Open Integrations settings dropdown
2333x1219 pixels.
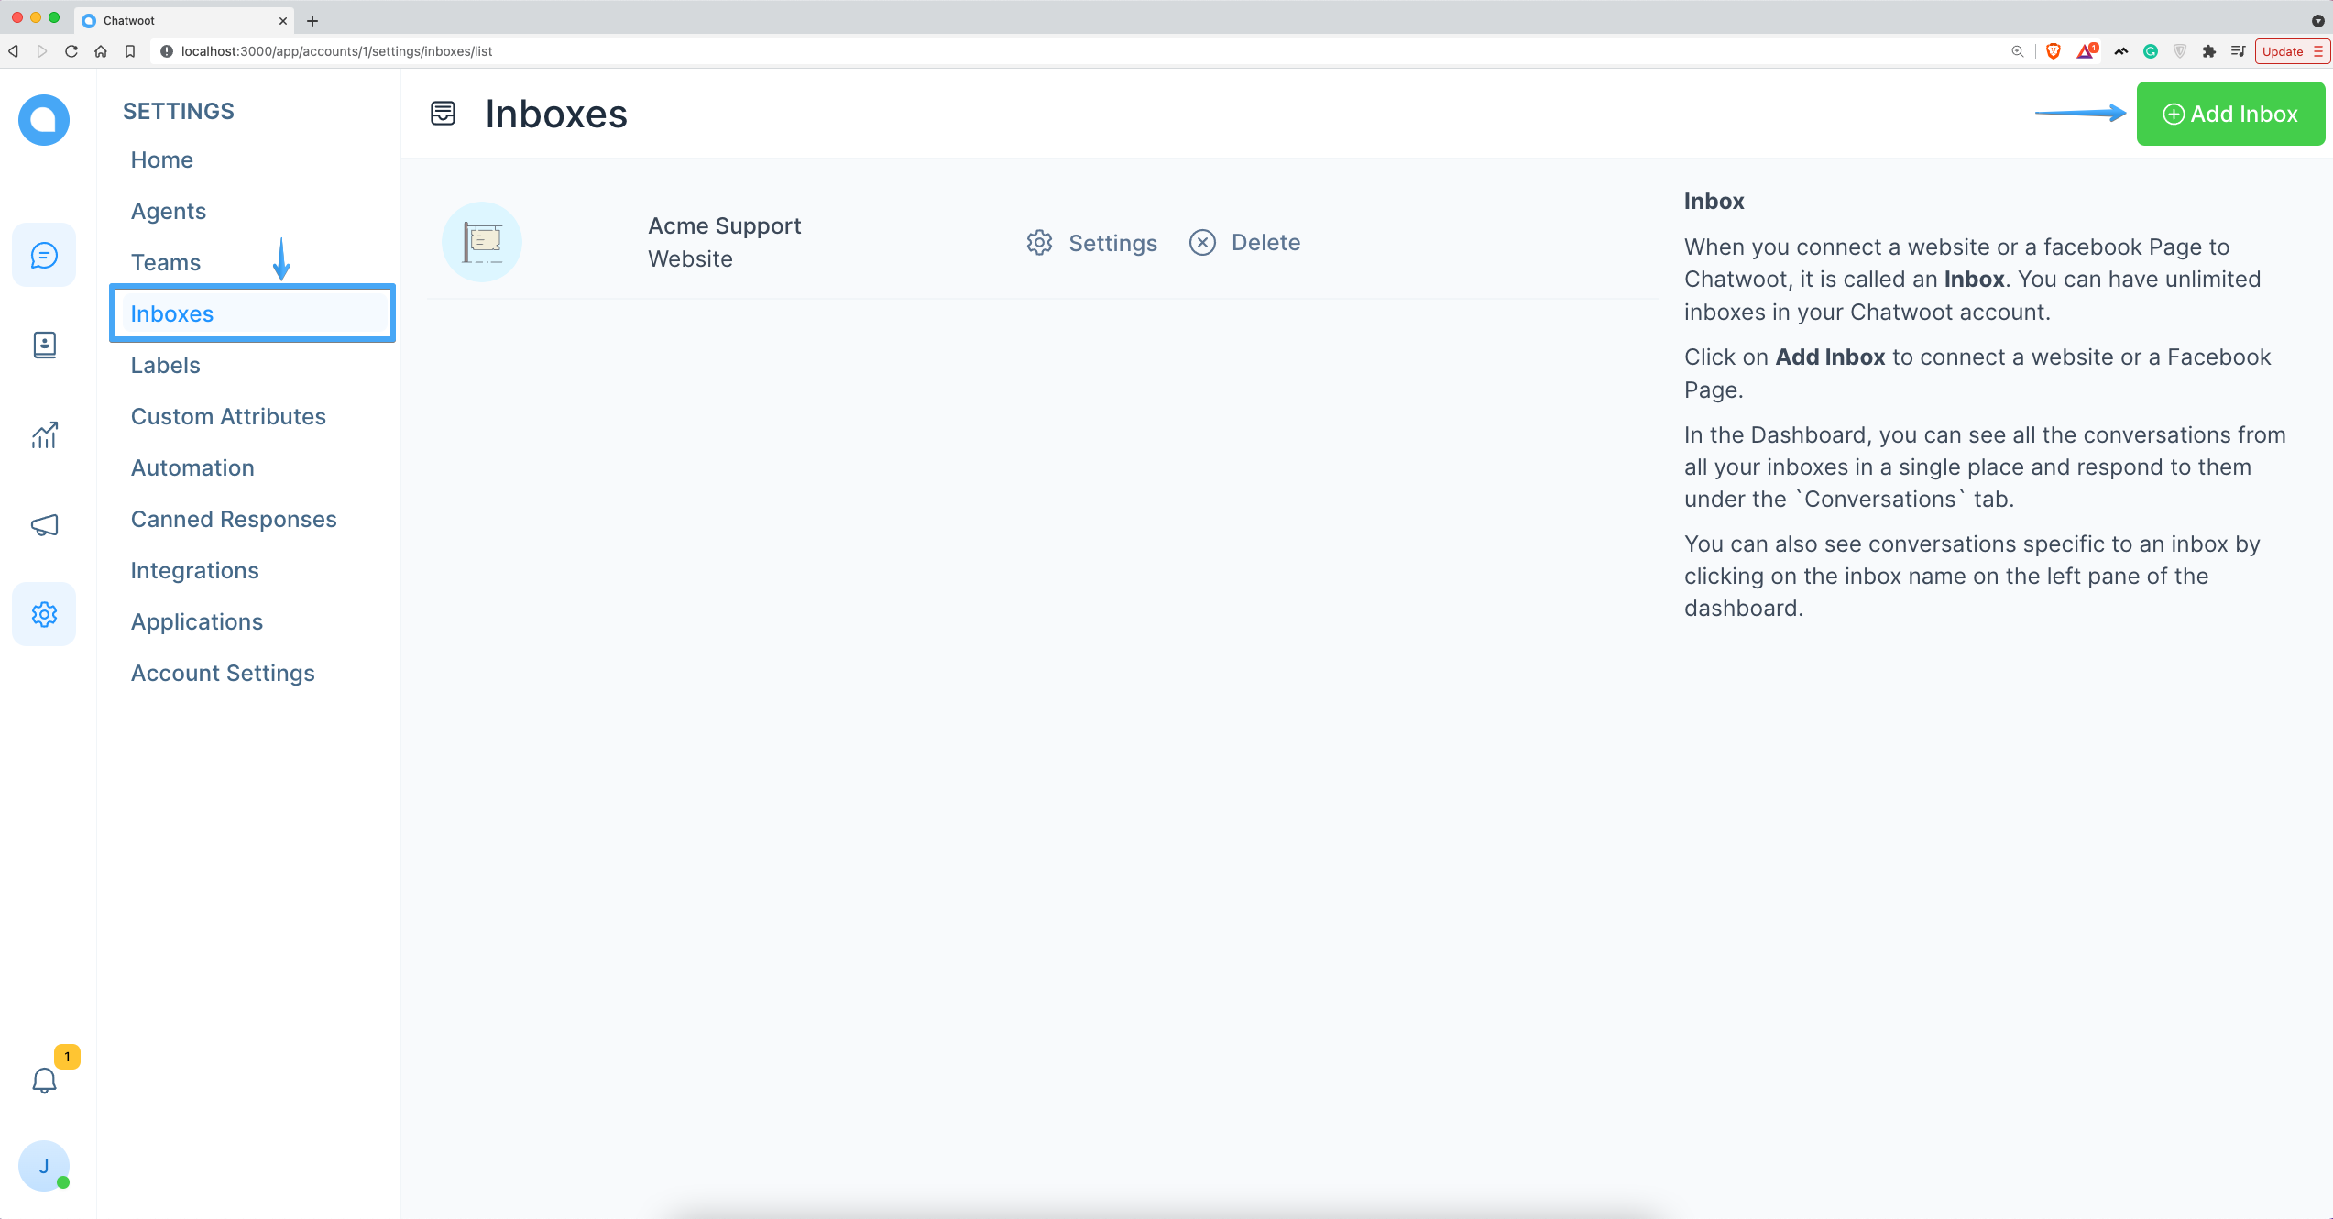194,569
